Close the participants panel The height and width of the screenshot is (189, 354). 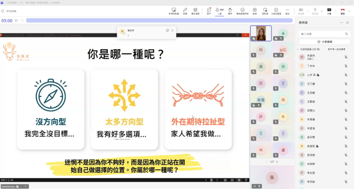(347, 23)
